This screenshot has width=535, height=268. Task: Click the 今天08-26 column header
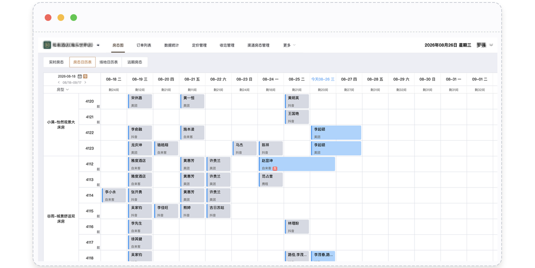(x=323, y=79)
